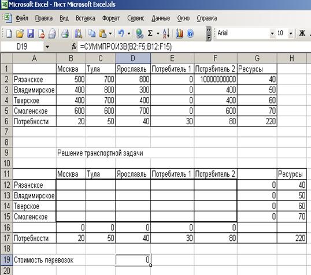Create a new workbook with New icon
This screenshot has height=275, width=311.
[x=9, y=34]
